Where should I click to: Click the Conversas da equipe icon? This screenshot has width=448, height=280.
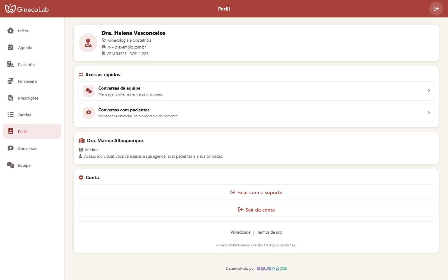tap(89, 91)
